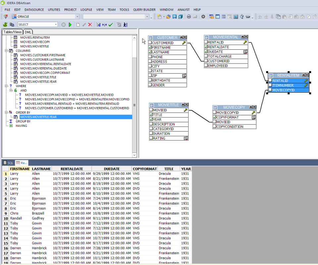This screenshot has width=318, height=265.
Task: Sort results by the LASTNAME column header
Action: pyautogui.click(x=41, y=169)
